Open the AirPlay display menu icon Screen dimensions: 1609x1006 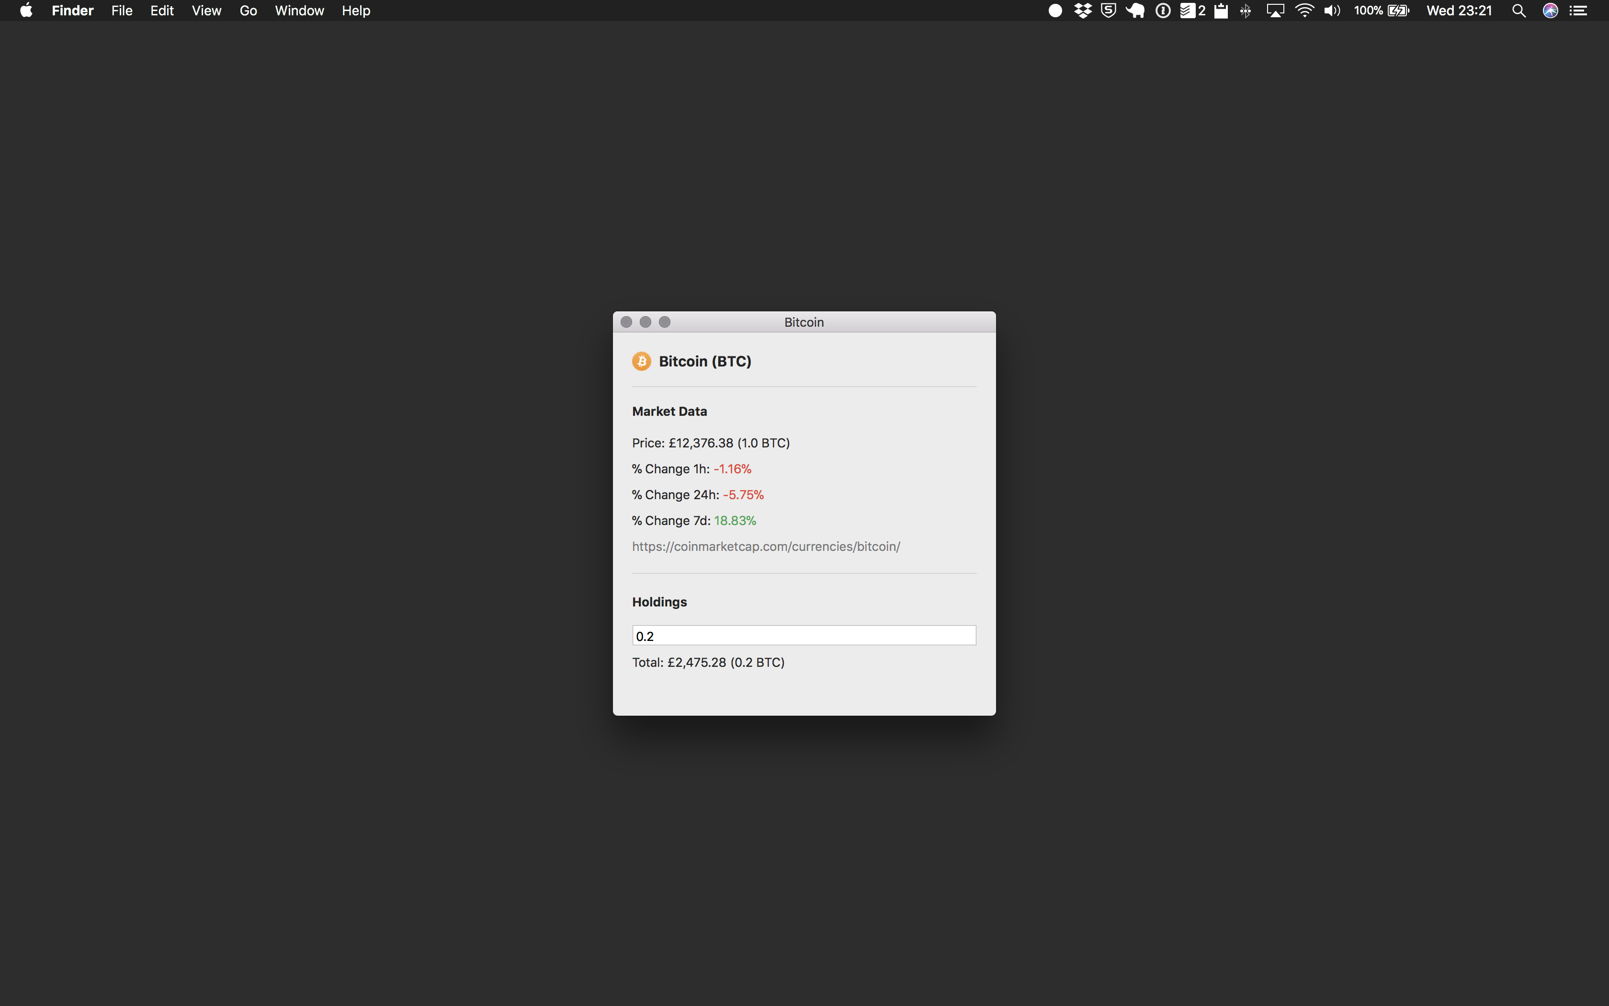1275,11
